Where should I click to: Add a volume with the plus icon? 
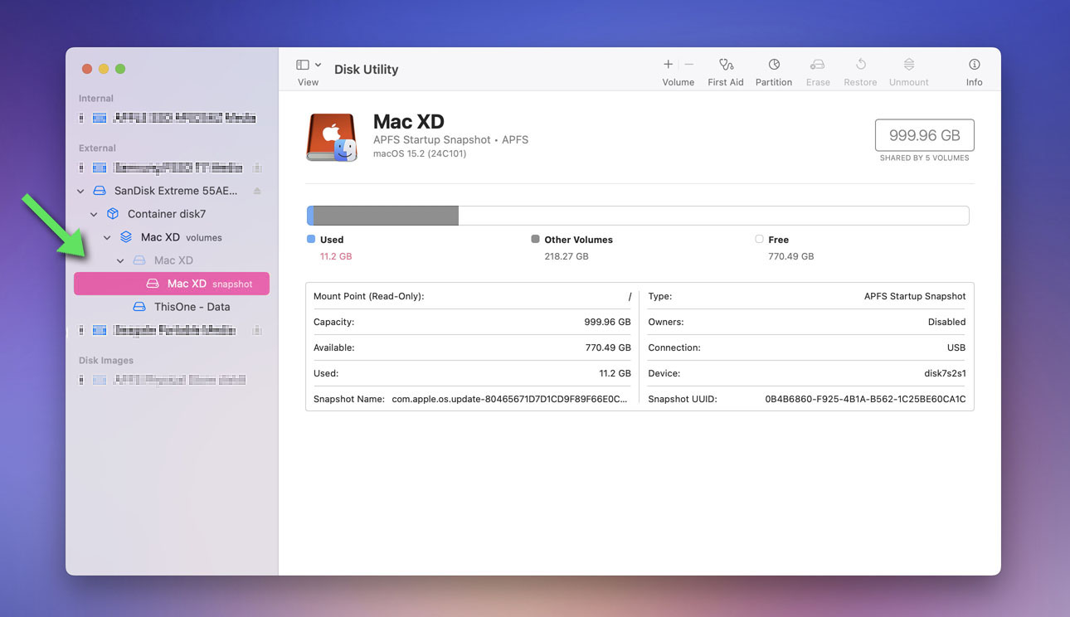click(x=669, y=65)
